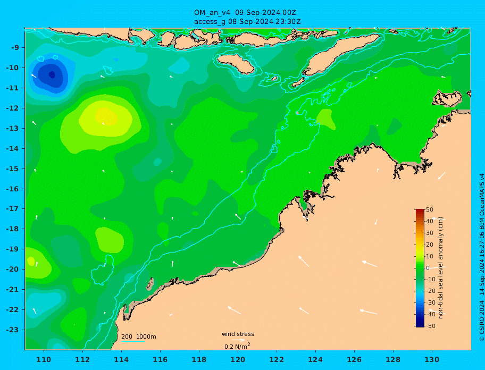Click the colorbar '0' tick label
The width and height of the screenshot is (485, 370).
pyautogui.click(x=428, y=268)
